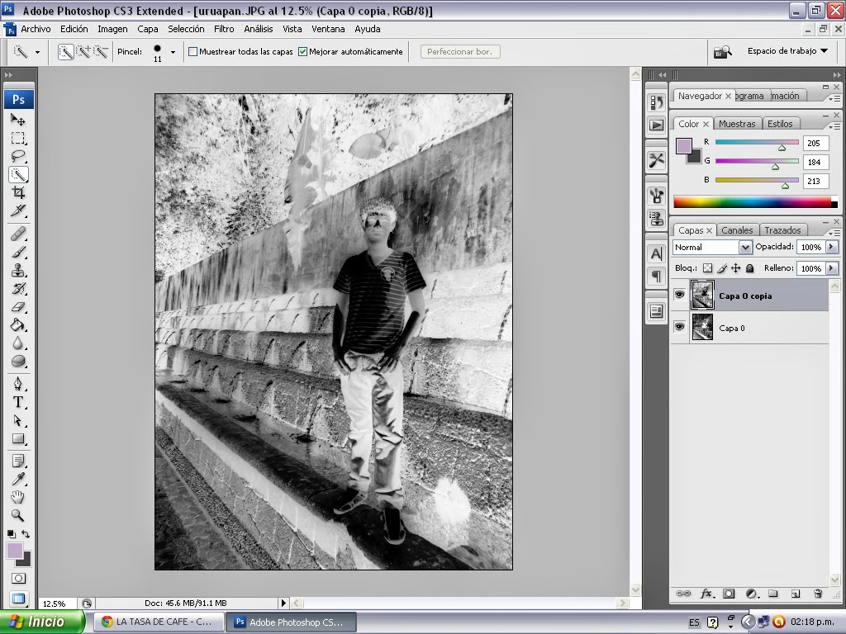Image resolution: width=846 pixels, height=634 pixels.
Task: Select the Hand tool
Action: 18,496
